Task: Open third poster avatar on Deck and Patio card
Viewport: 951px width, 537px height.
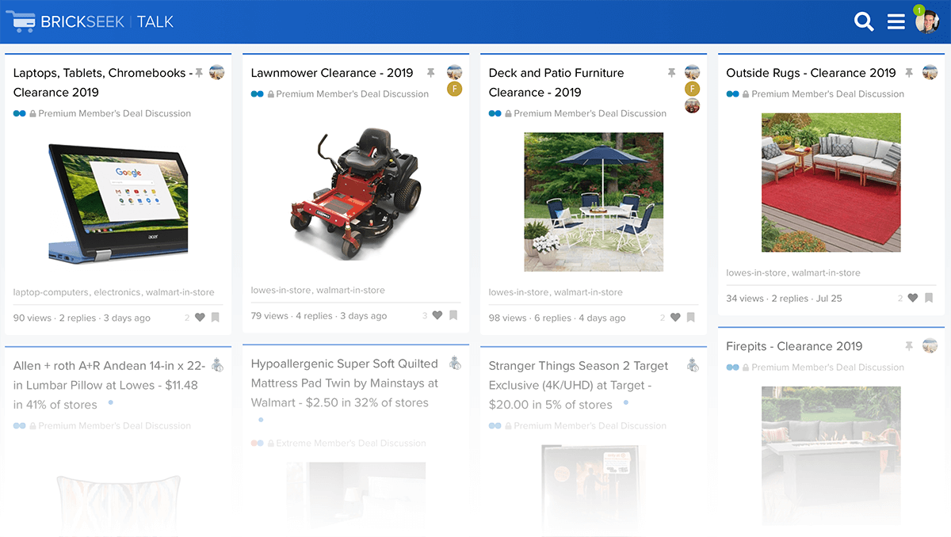Action: pyautogui.click(x=692, y=105)
